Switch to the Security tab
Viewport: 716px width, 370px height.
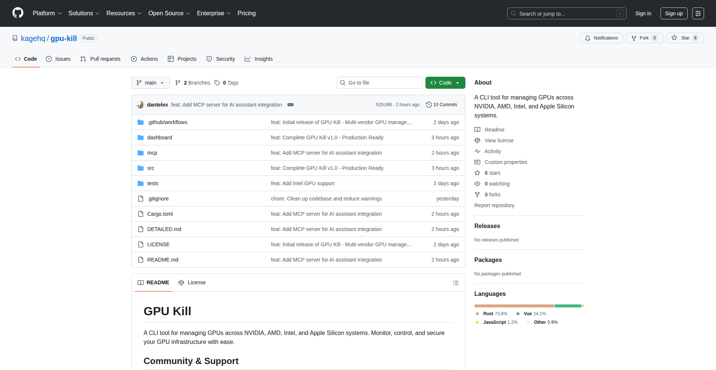[x=221, y=59]
